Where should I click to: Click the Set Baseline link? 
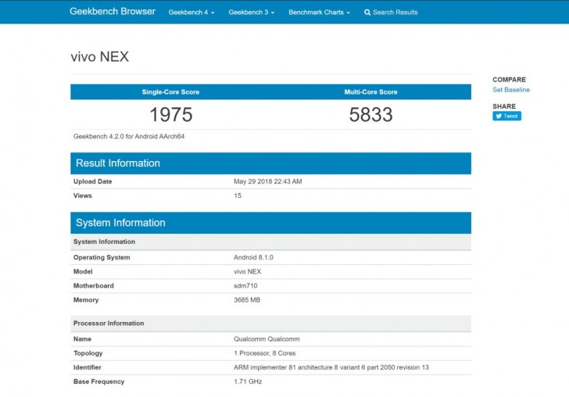(510, 90)
